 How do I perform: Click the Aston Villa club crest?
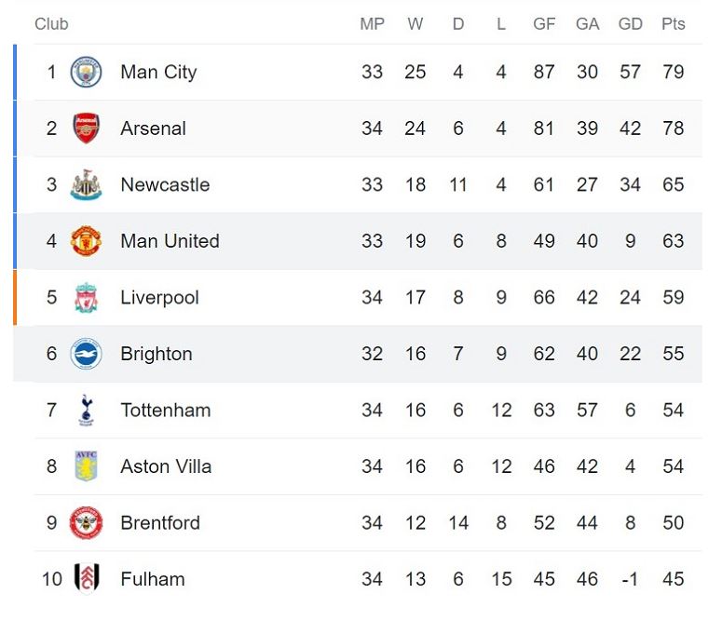(x=86, y=466)
